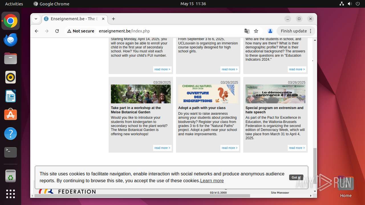Open the power menu icon
The image size is (365, 205).
[358, 4]
